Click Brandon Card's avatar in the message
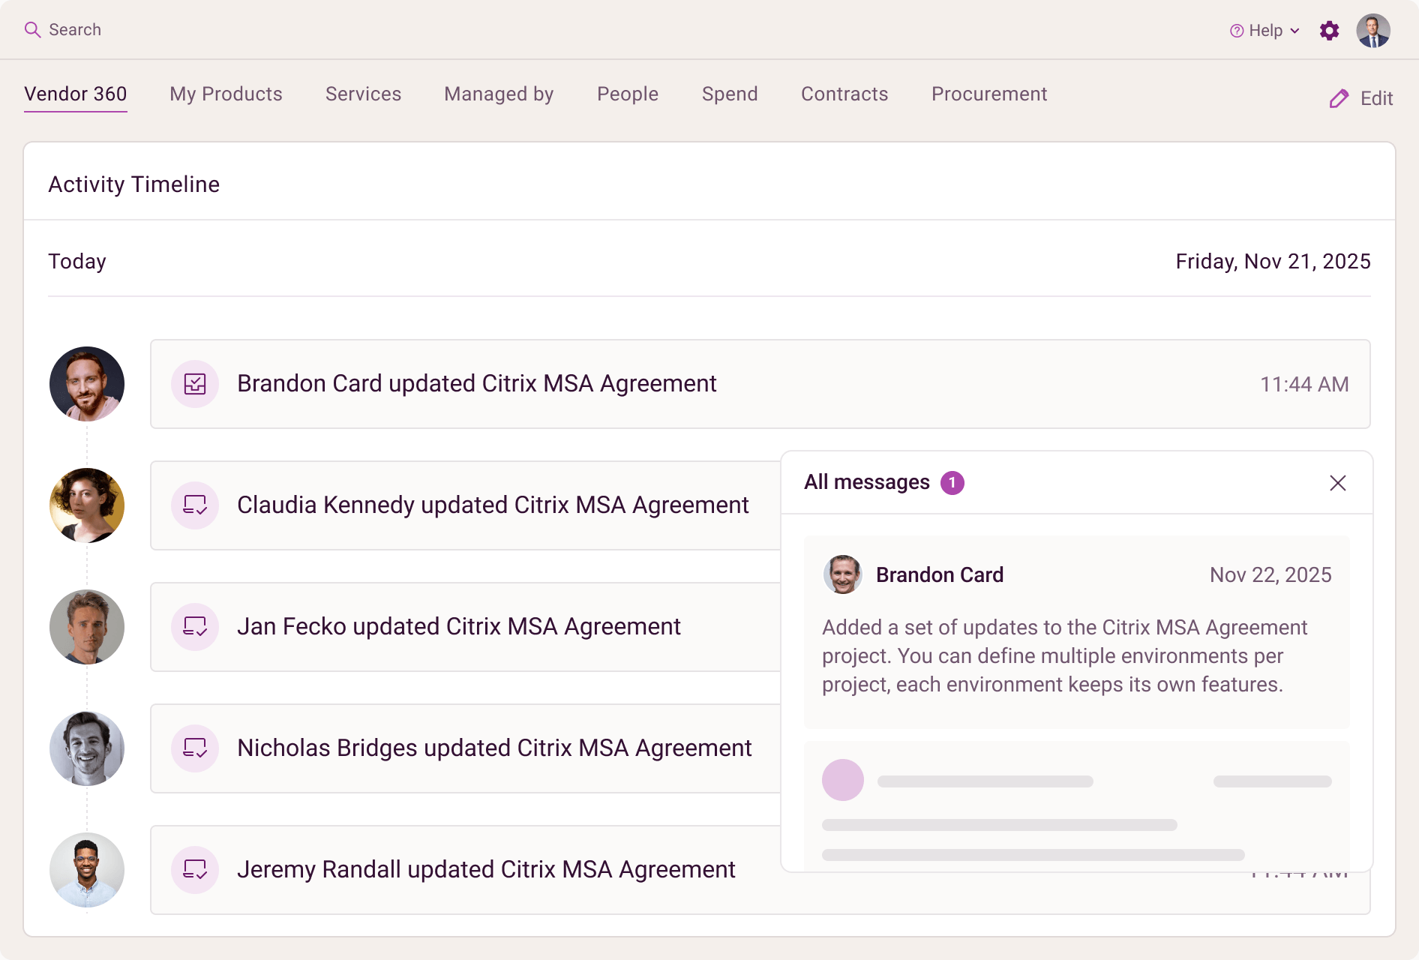This screenshot has width=1419, height=960. coord(843,574)
